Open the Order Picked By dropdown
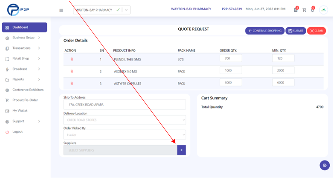 (125, 135)
